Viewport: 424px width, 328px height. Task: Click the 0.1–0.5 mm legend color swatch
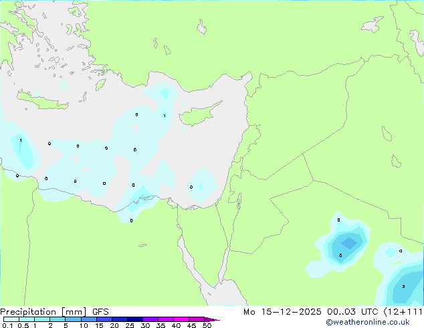coord(11,319)
